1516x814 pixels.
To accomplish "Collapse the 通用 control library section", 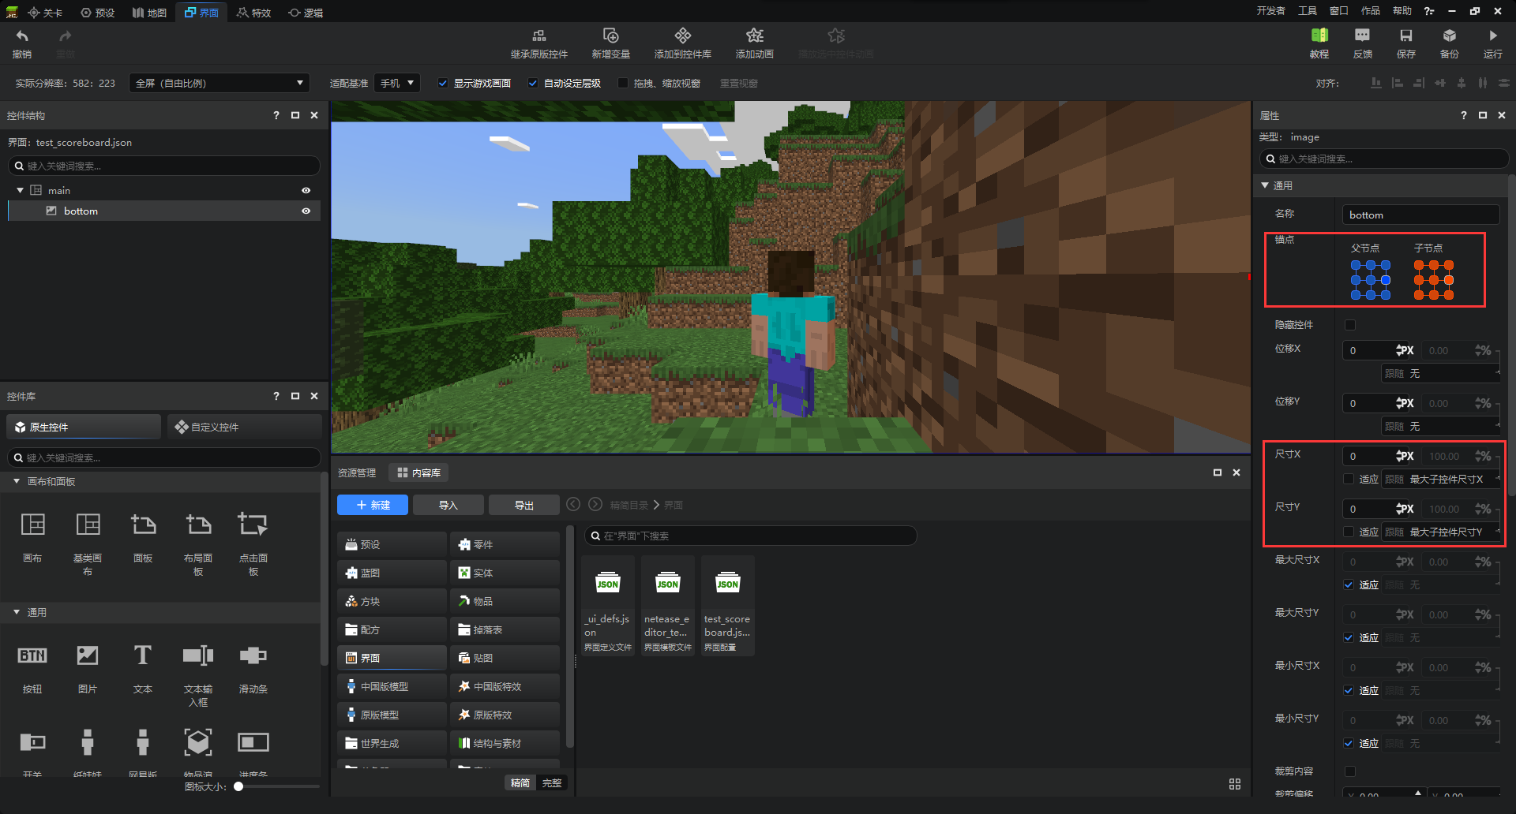I will click(17, 612).
